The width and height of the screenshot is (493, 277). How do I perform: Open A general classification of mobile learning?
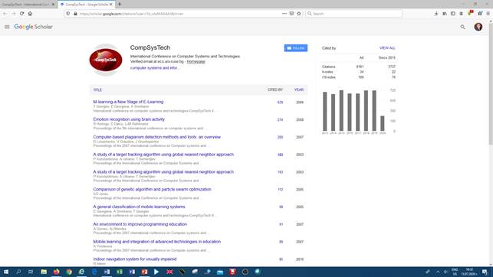click(139, 207)
